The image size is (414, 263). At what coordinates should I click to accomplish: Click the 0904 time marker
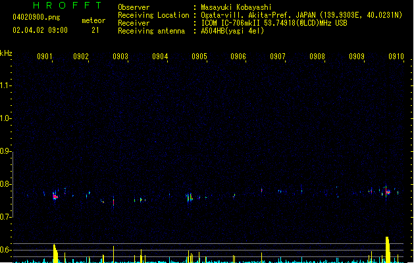[x=160, y=57]
